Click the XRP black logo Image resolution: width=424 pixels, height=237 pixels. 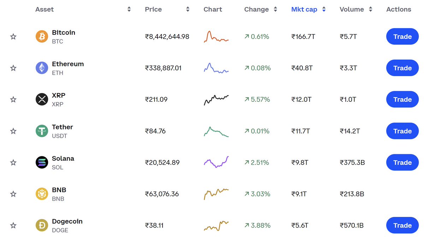tap(42, 100)
